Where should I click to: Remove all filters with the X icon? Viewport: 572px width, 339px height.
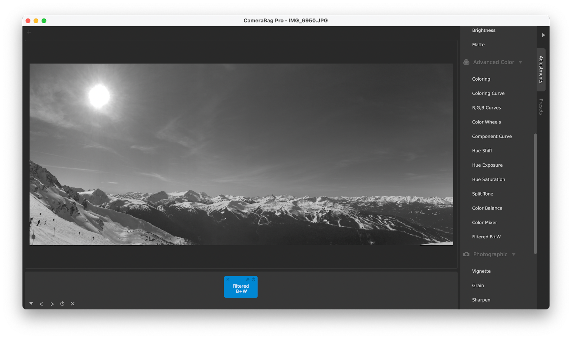point(73,304)
